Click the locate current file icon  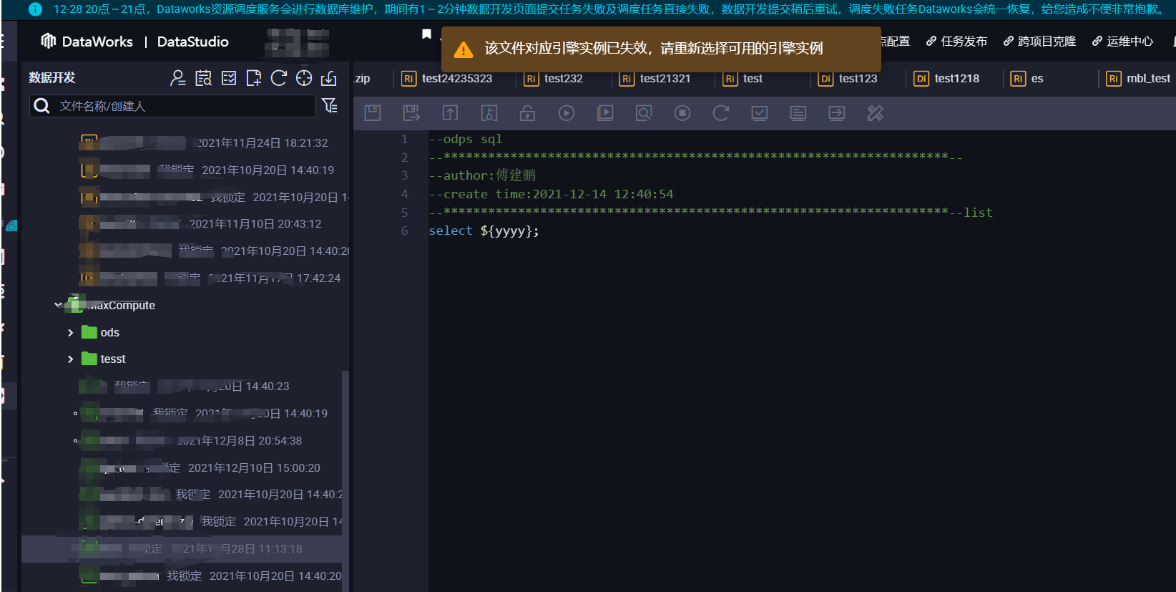(304, 78)
